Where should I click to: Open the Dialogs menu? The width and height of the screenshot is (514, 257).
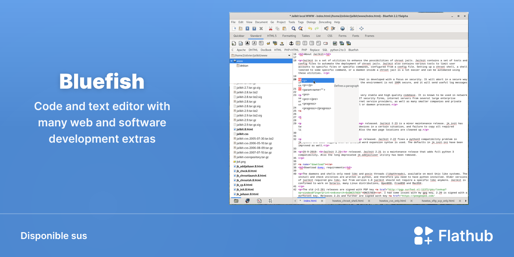(x=311, y=22)
